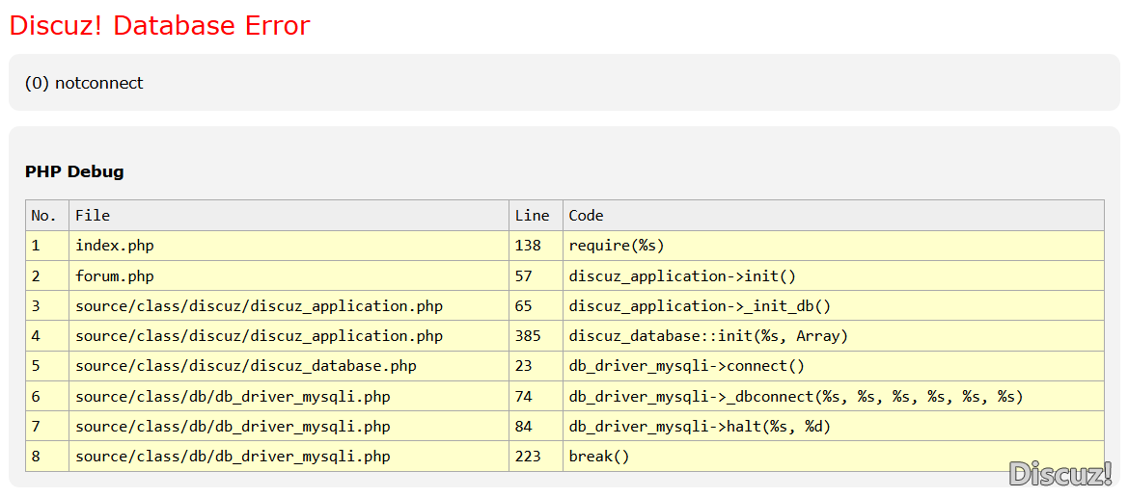Select the discuz_database.php file path
This screenshot has width=1128, height=497.
[246, 366]
